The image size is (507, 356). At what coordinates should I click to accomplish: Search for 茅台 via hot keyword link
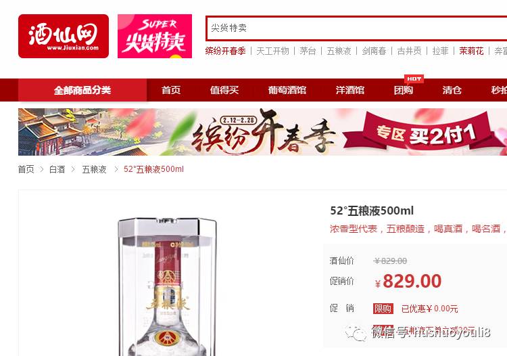308,51
